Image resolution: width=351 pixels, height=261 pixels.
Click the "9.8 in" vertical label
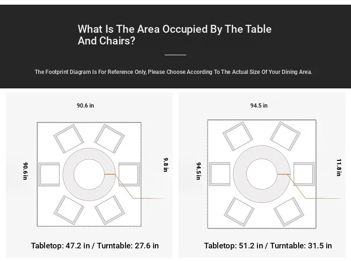[165, 165]
